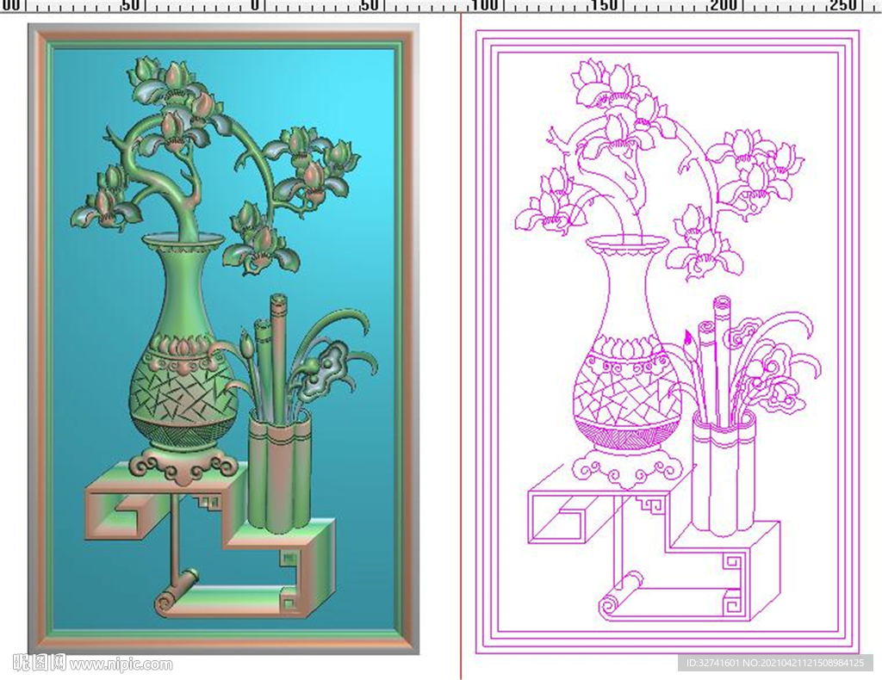Click the brush pot outline in the vector drawing

pos(723,473)
